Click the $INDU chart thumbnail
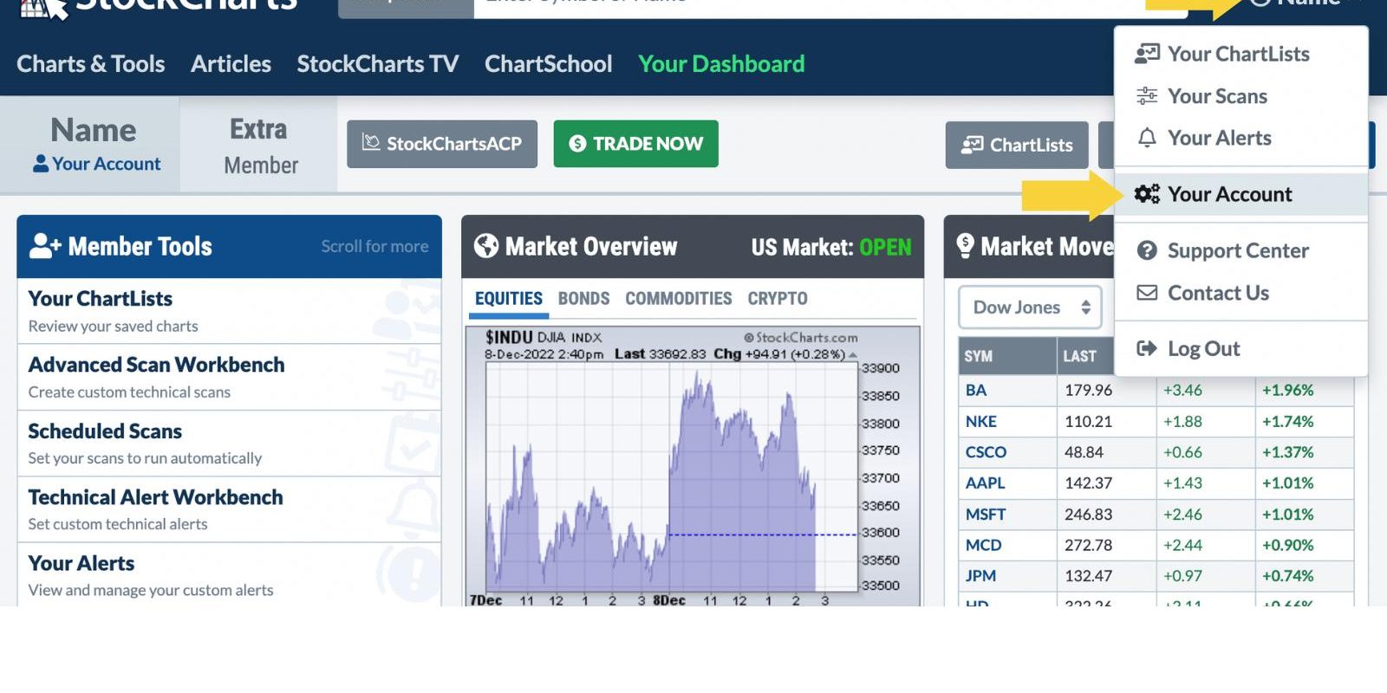1387x693 pixels. coord(692,465)
